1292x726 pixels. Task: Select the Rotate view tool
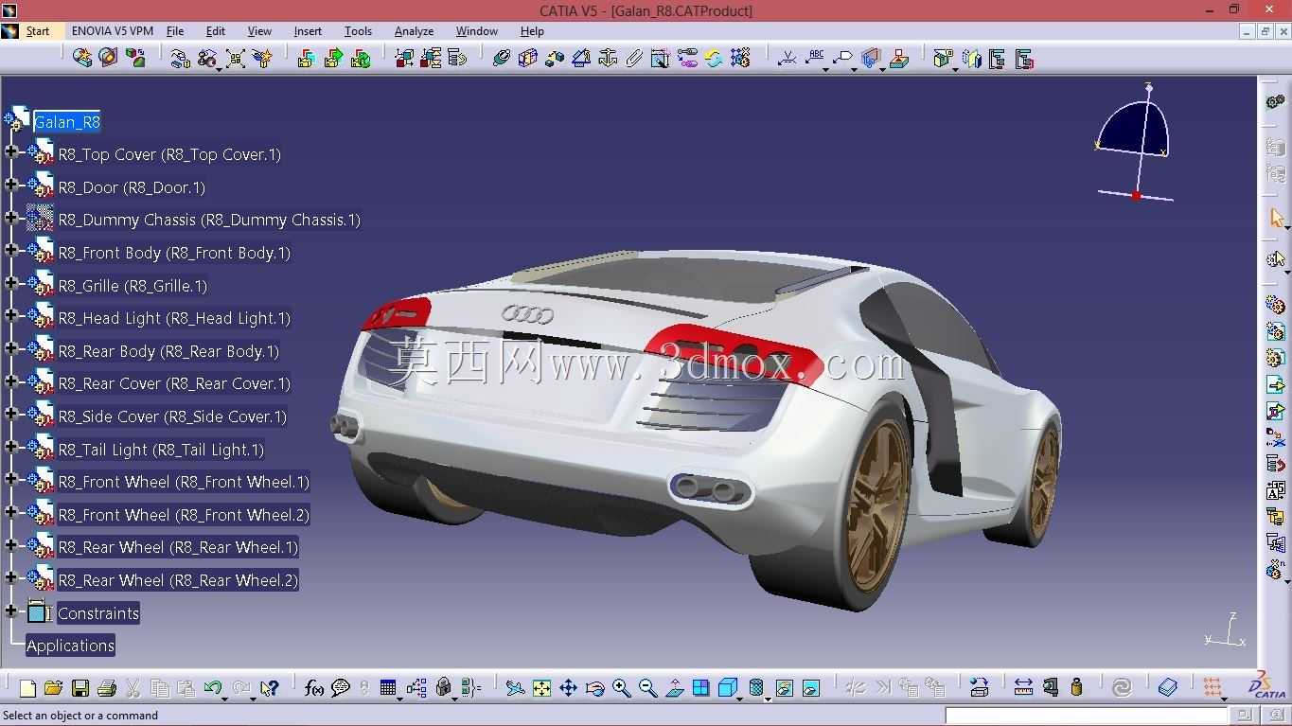click(594, 688)
